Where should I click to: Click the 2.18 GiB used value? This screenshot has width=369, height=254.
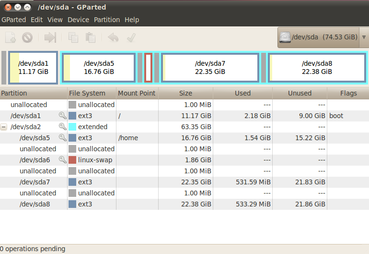[x=257, y=116]
